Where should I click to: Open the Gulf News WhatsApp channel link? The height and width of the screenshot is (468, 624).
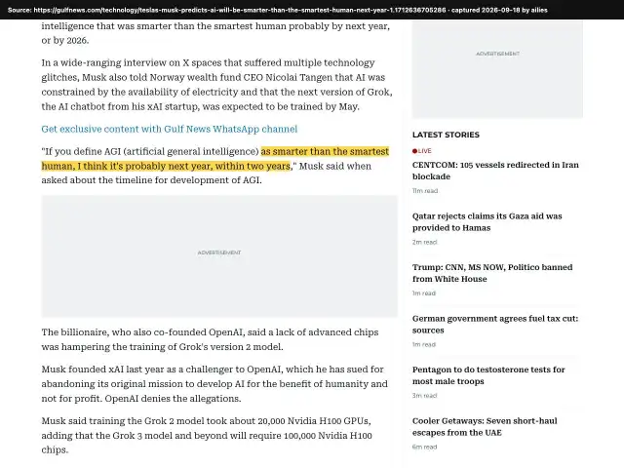169,129
